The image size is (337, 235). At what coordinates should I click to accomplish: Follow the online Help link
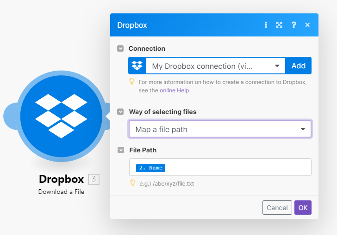pyautogui.click(x=175, y=90)
